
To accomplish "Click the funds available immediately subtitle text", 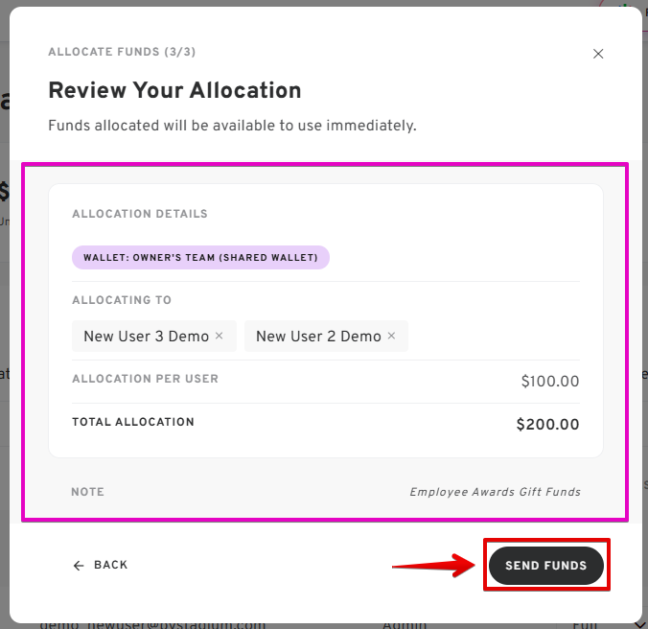I will (x=232, y=126).
